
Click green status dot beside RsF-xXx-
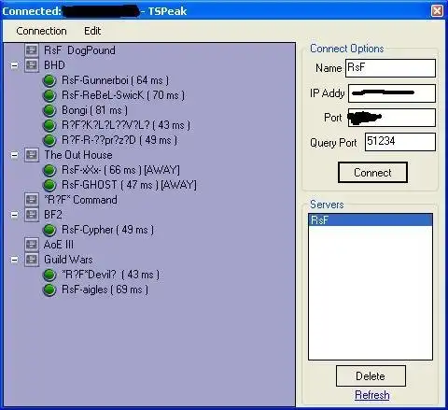(49, 170)
